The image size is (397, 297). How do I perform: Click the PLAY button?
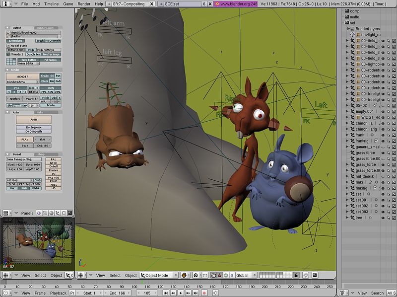click(25, 140)
